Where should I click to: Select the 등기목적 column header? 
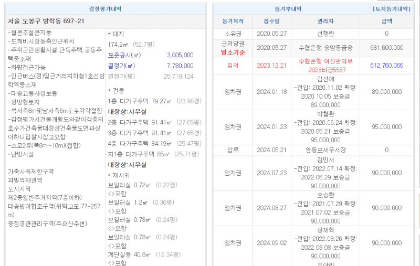pos(233,22)
